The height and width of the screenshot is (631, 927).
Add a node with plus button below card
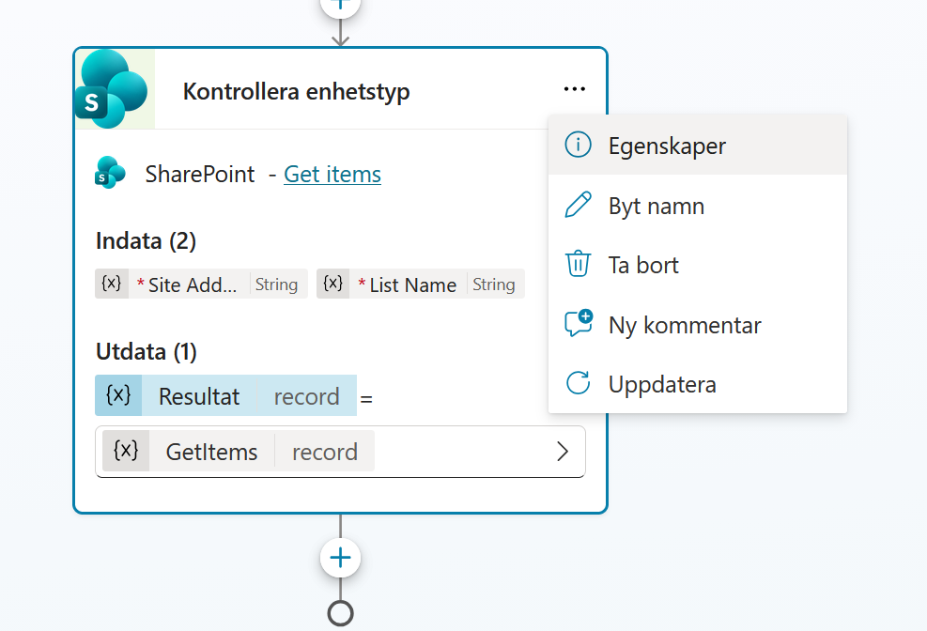[341, 558]
